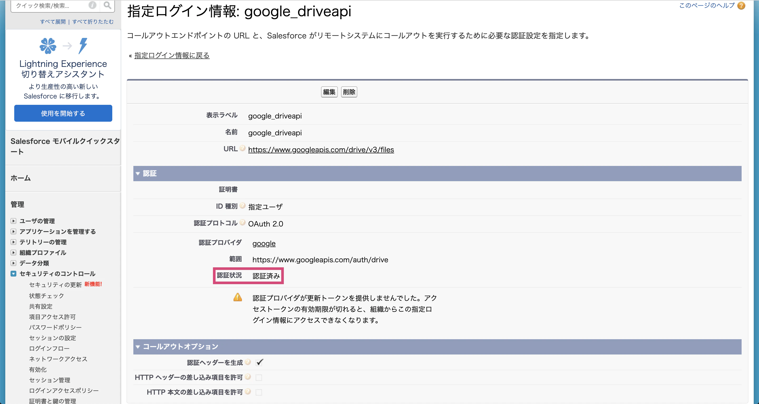This screenshot has height=404, width=759.
Task: Click the URL field help icon
Action: pos(242,148)
